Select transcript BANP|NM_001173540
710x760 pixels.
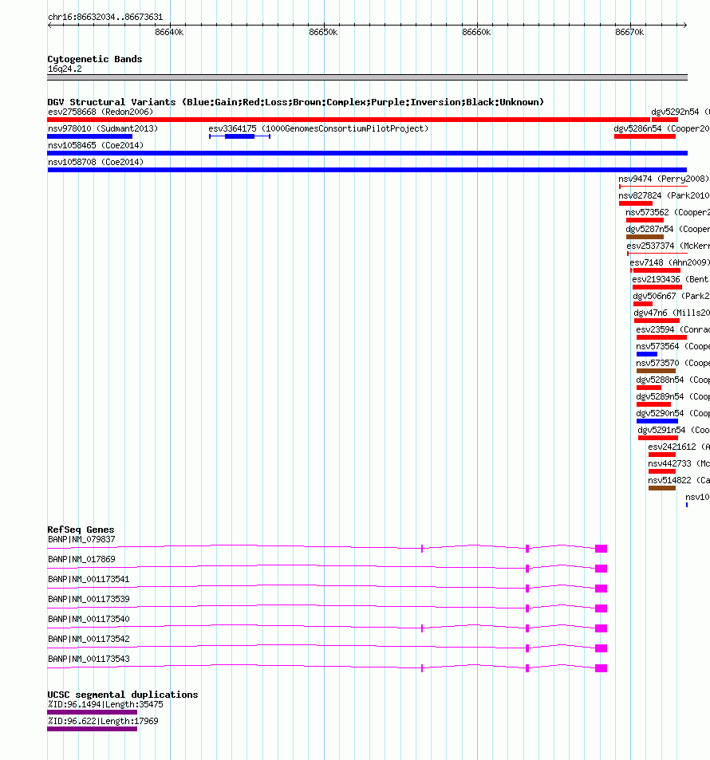[89, 619]
